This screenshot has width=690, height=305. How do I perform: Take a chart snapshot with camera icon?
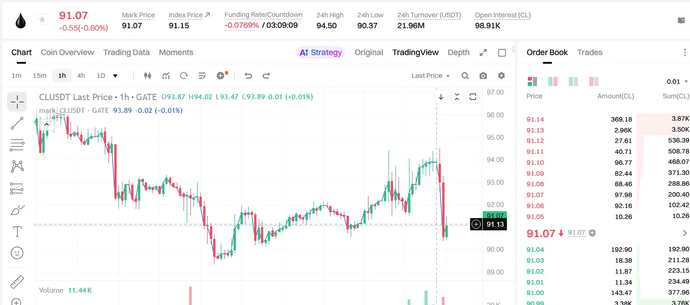pos(483,76)
